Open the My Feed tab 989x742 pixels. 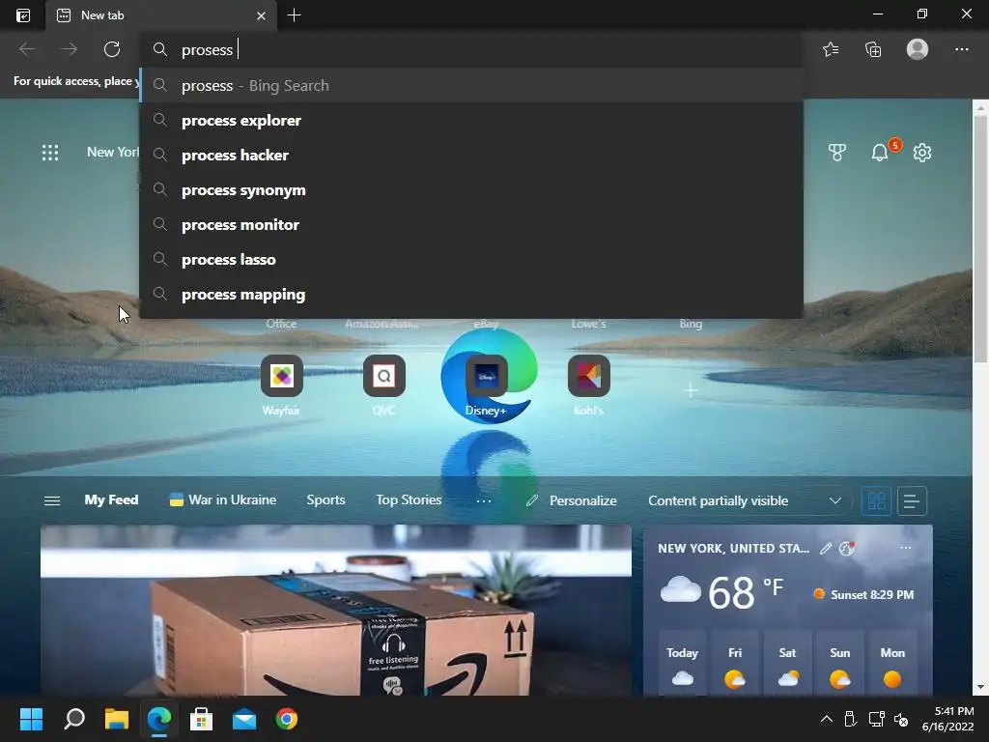coord(111,499)
